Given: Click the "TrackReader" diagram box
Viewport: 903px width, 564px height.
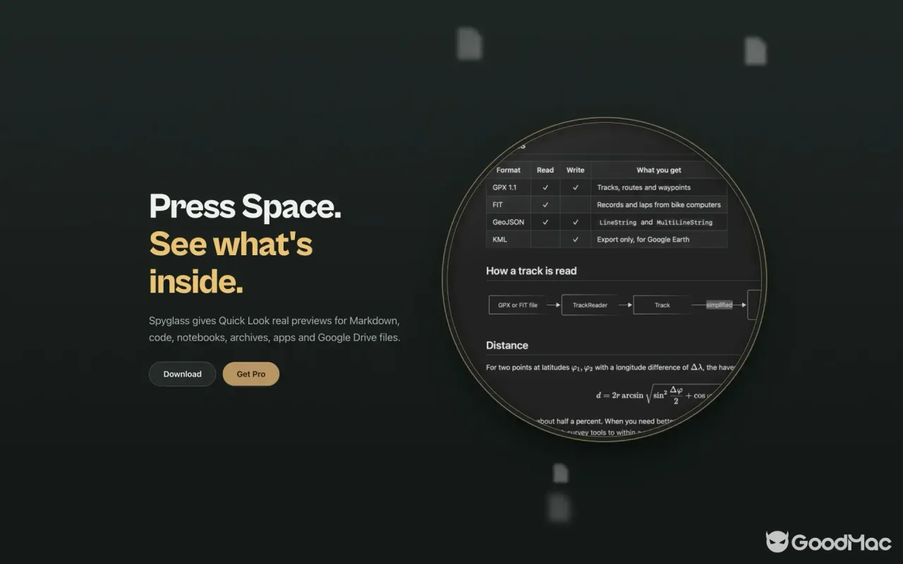Looking at the screenshot, I should pos(590,305).
